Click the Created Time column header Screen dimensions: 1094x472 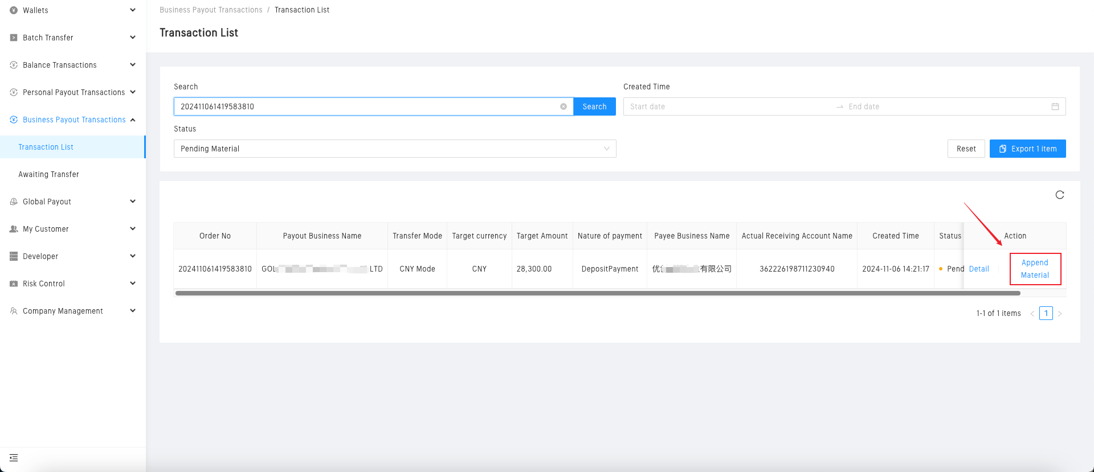(x=895, y=236)
